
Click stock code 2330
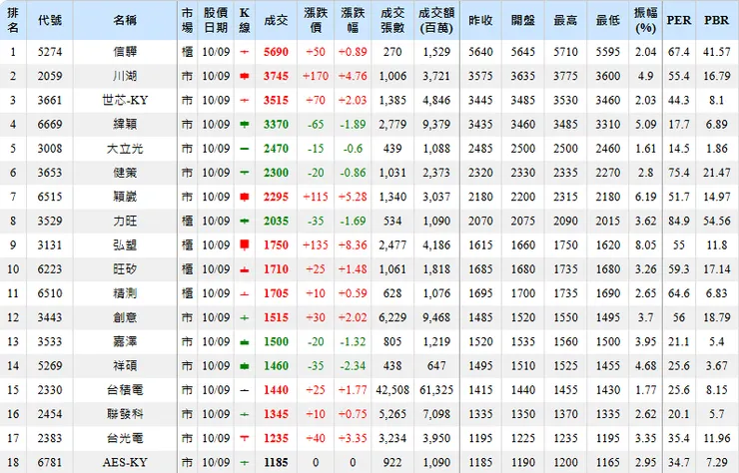50,390
